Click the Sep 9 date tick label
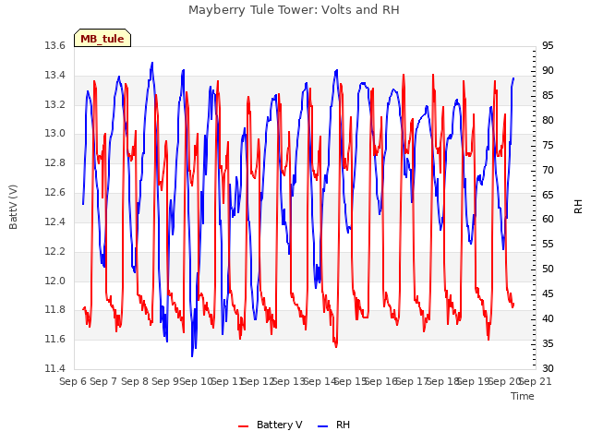591x443 pixels. coord(165,381)
